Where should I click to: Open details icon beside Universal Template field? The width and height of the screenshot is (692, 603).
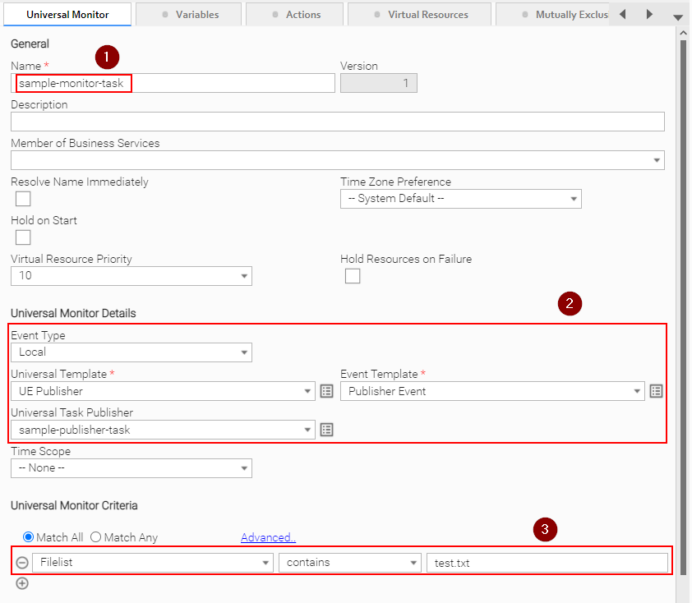coord(326,391)
